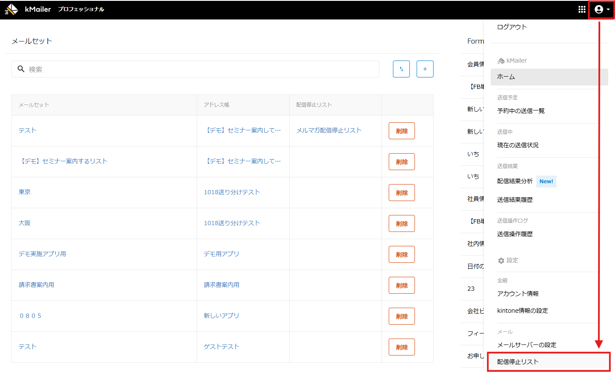Open アカウント情報 settings
Viewport: 615px width, 372px height.
pos(518,294)
